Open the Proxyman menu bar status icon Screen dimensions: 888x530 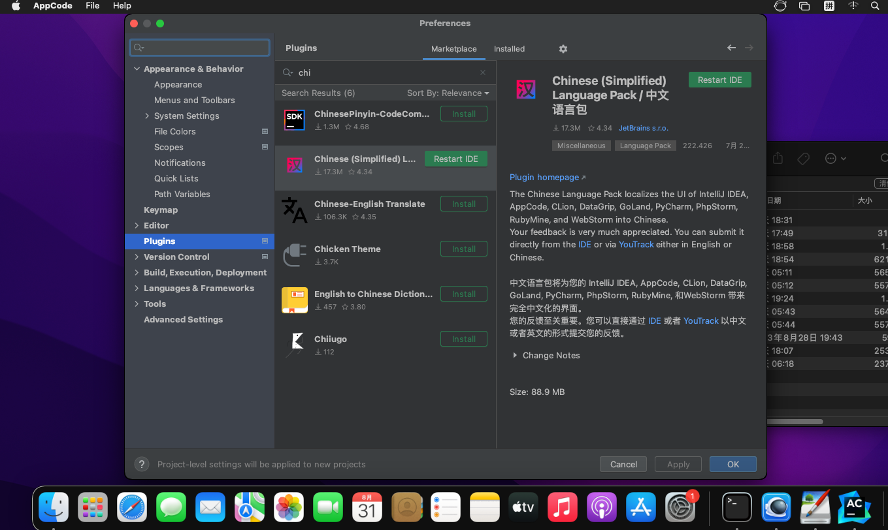tap(780, 6)
